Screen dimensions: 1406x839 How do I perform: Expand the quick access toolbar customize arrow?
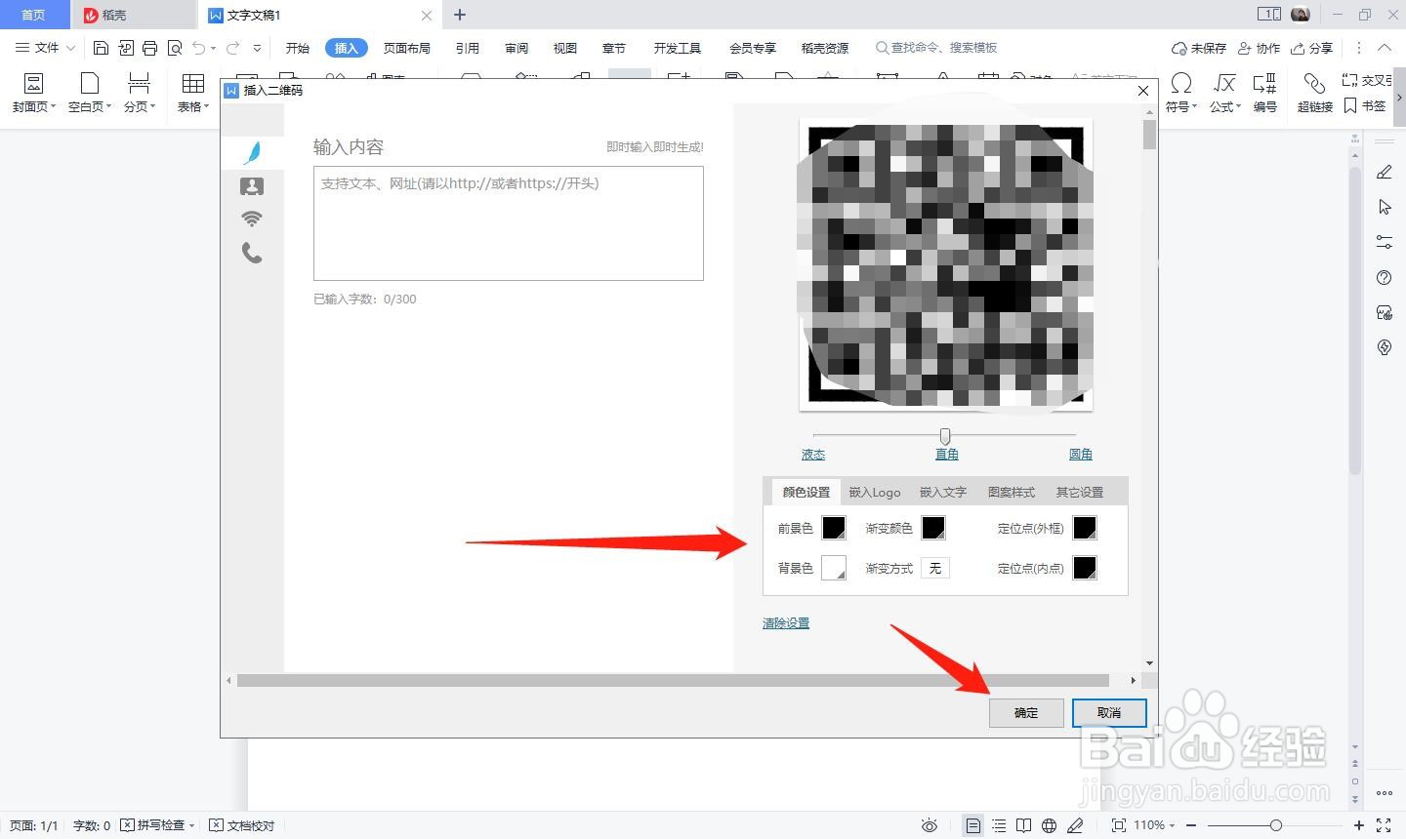[x=257, y=48]
